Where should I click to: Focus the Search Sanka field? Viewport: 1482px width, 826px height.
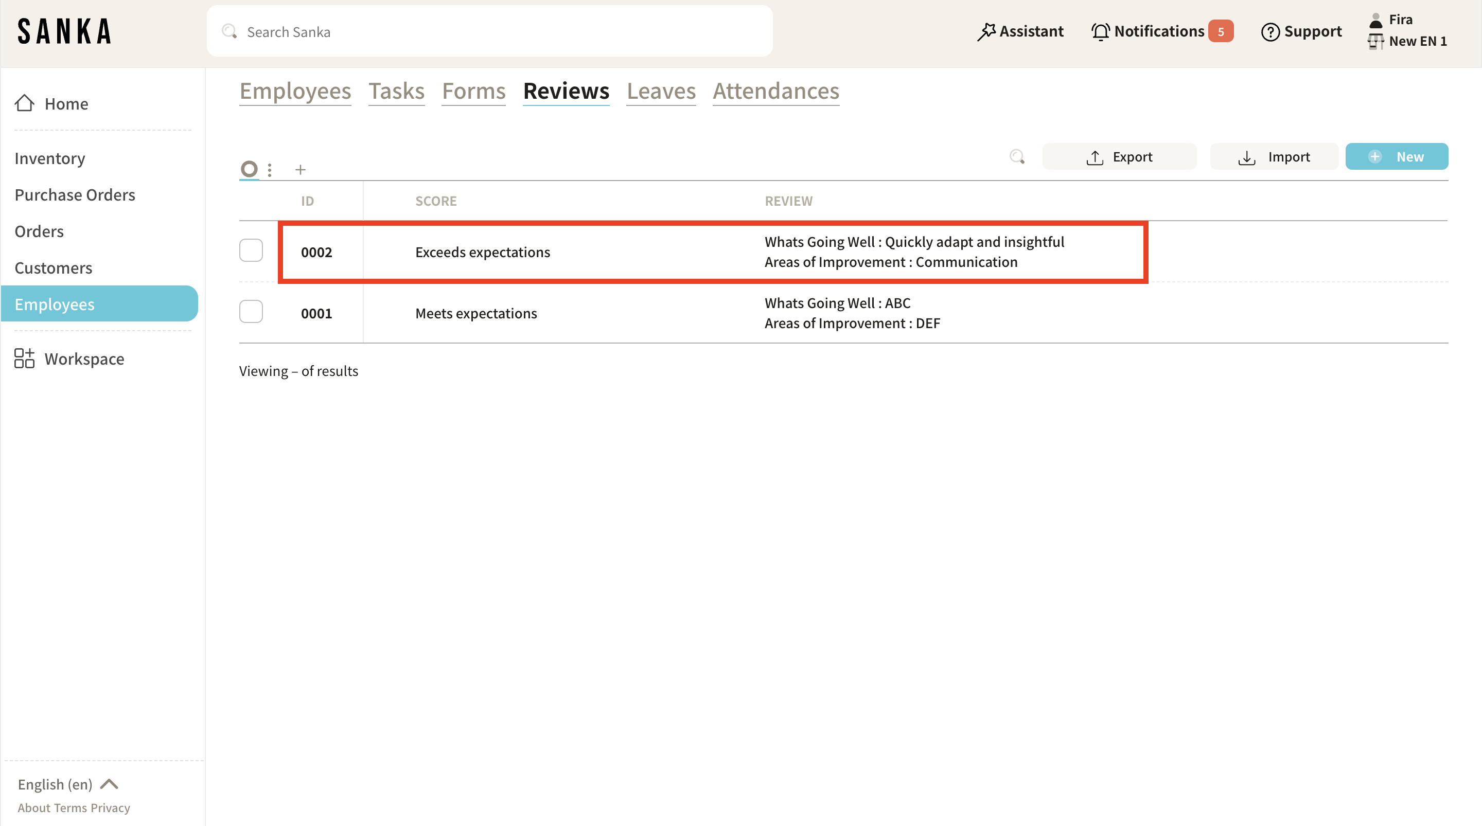[x=489, y=31]
